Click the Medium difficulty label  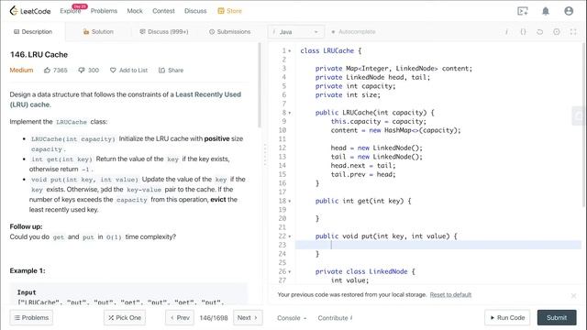tap(21, 70)
